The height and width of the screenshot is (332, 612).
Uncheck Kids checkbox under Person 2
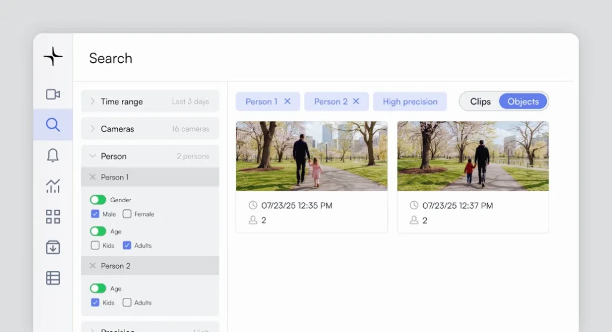click(95, 302)
